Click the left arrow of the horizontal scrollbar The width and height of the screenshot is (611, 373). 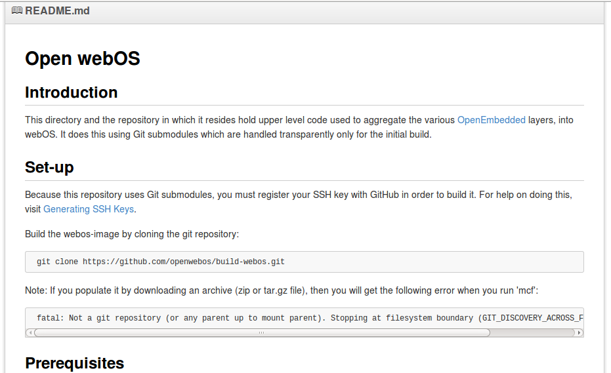tap(30, 333)
